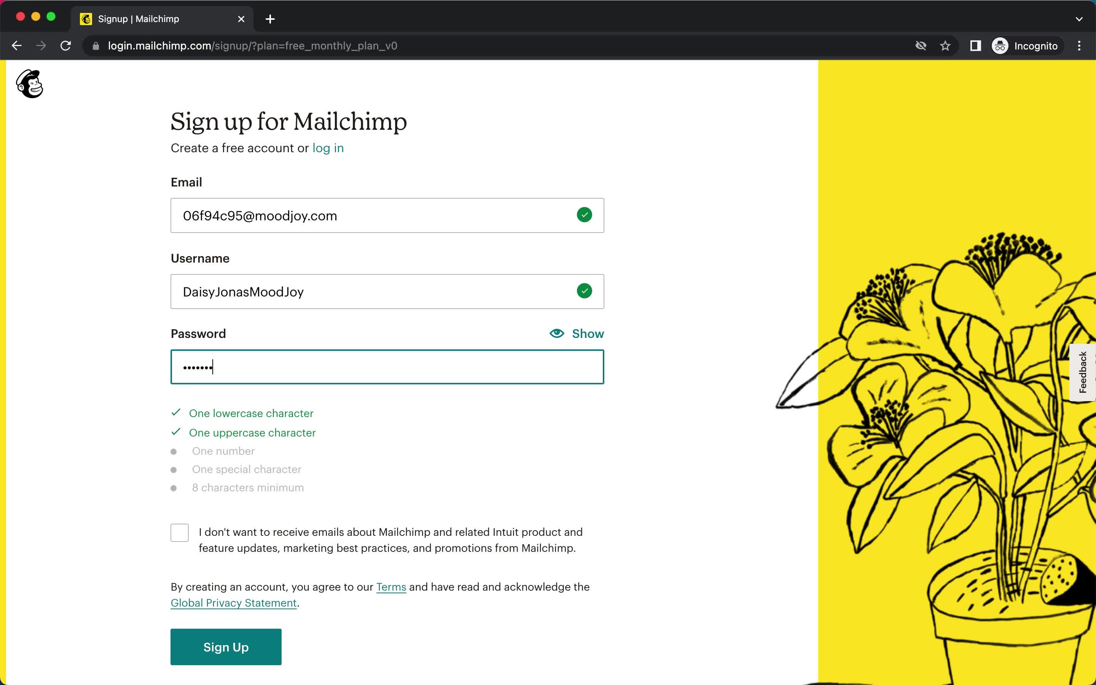
Task: Click the browser forward arrow
Action: (41, 46)
